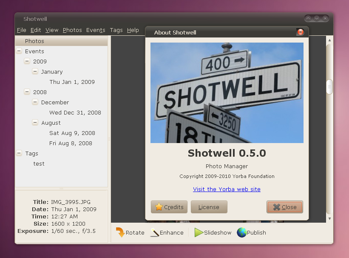Open the Help menu
This screenshot has height=258, width=349.
133,30
